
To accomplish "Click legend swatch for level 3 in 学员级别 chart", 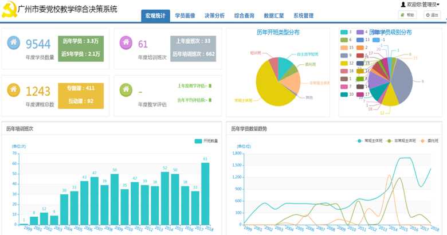I will [x=344, y=33].
